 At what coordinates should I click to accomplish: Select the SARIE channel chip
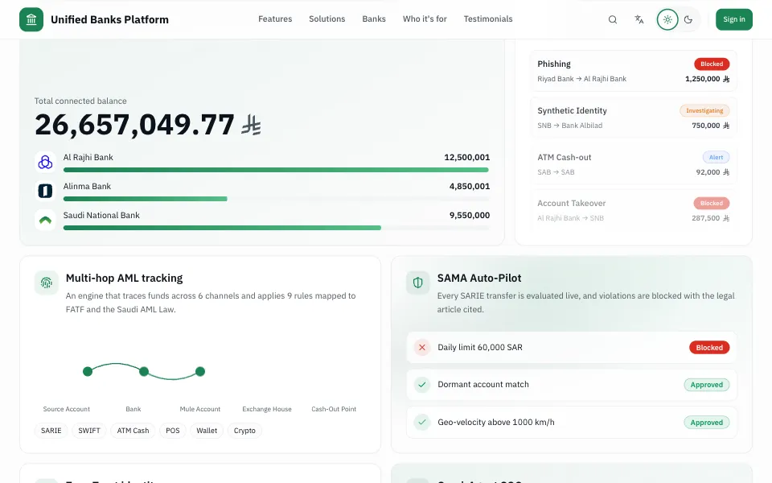pyautogui.click(x=51, y=431)
